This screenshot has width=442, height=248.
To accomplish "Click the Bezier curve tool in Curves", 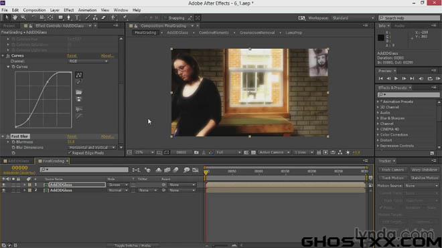I will coord(79,75).
